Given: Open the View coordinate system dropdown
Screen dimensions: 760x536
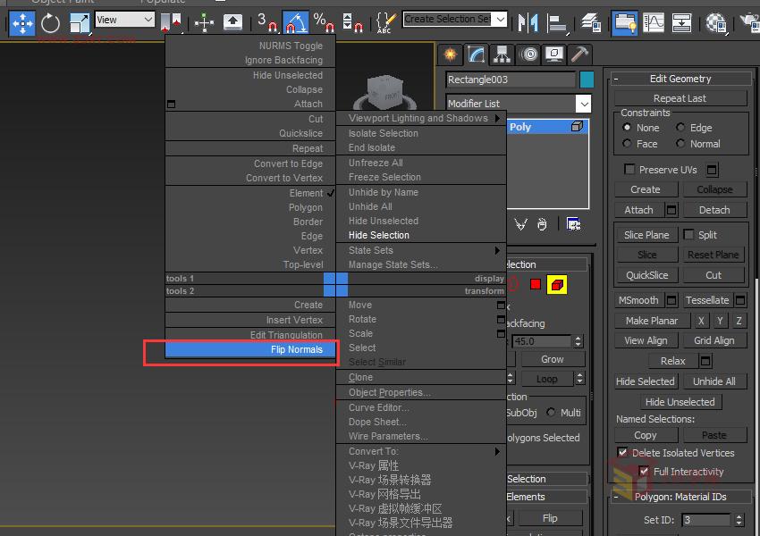Looking at the screenshot, I should pos(124,20).
